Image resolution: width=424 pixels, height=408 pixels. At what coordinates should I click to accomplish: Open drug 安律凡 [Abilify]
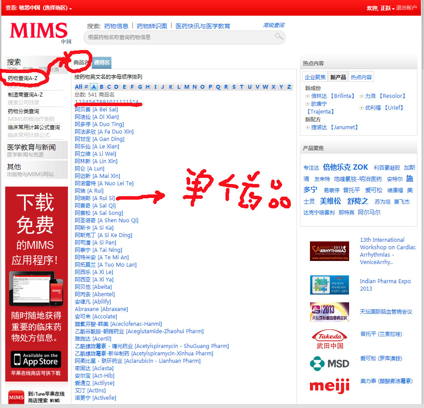click(x=93, y=302)
